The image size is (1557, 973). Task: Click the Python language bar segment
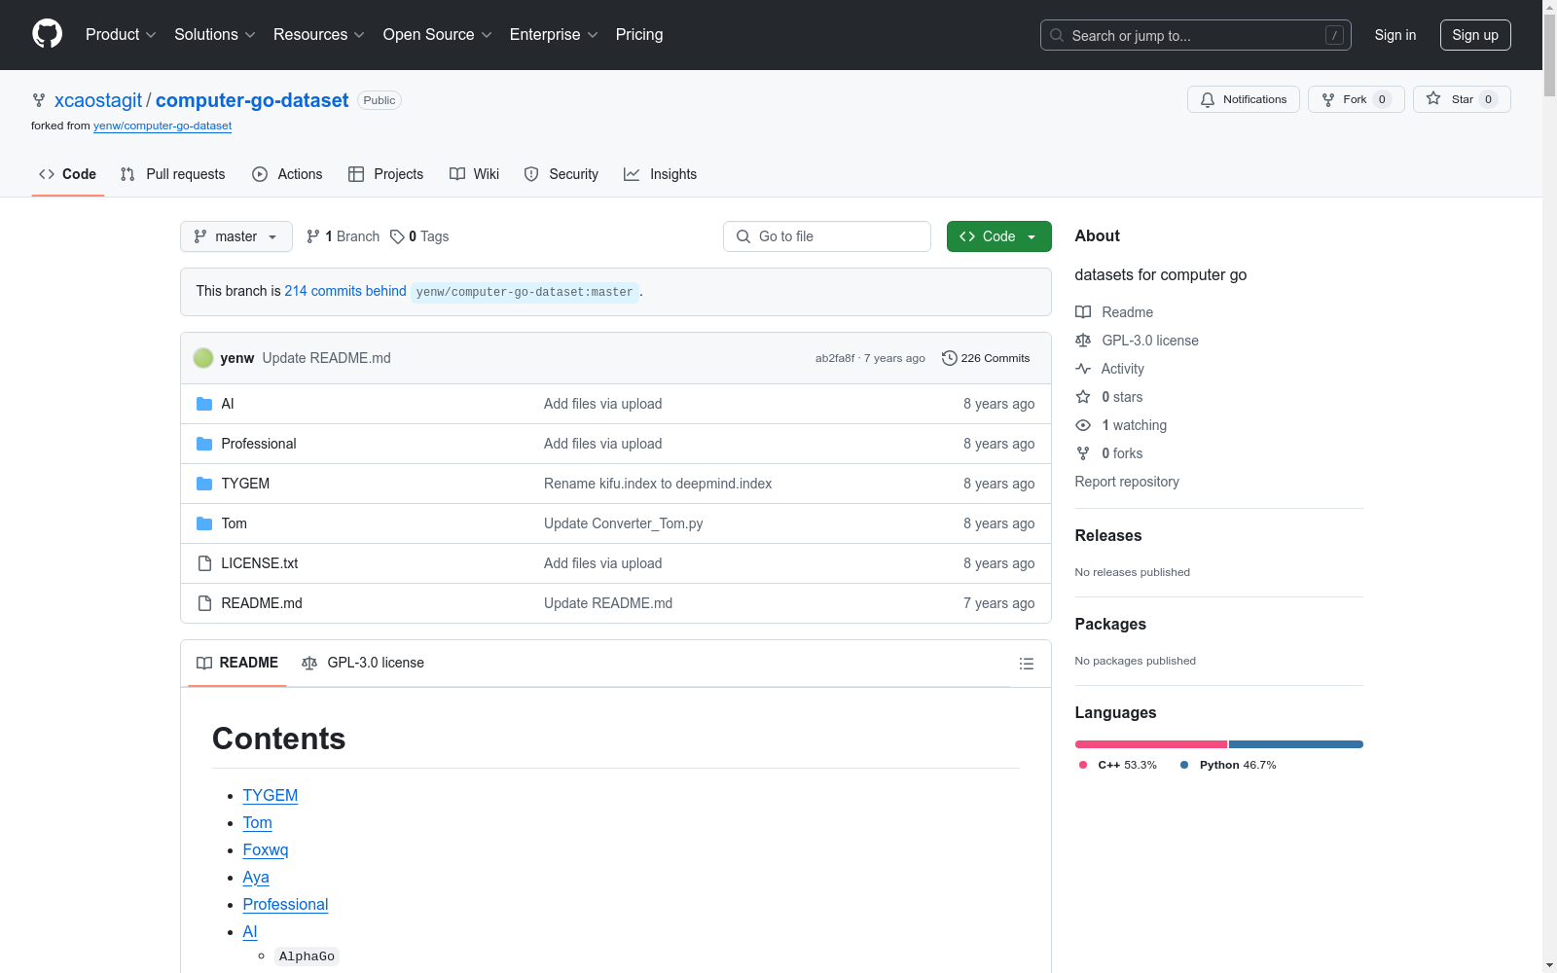pyautogui.click(x=1296, y=744)
